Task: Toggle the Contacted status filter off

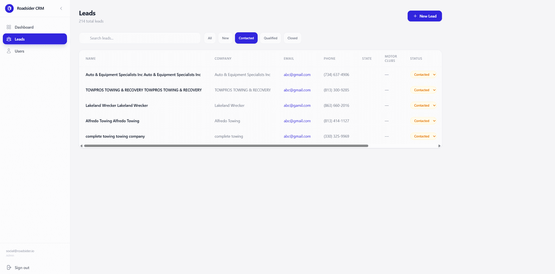Action: 246,37
